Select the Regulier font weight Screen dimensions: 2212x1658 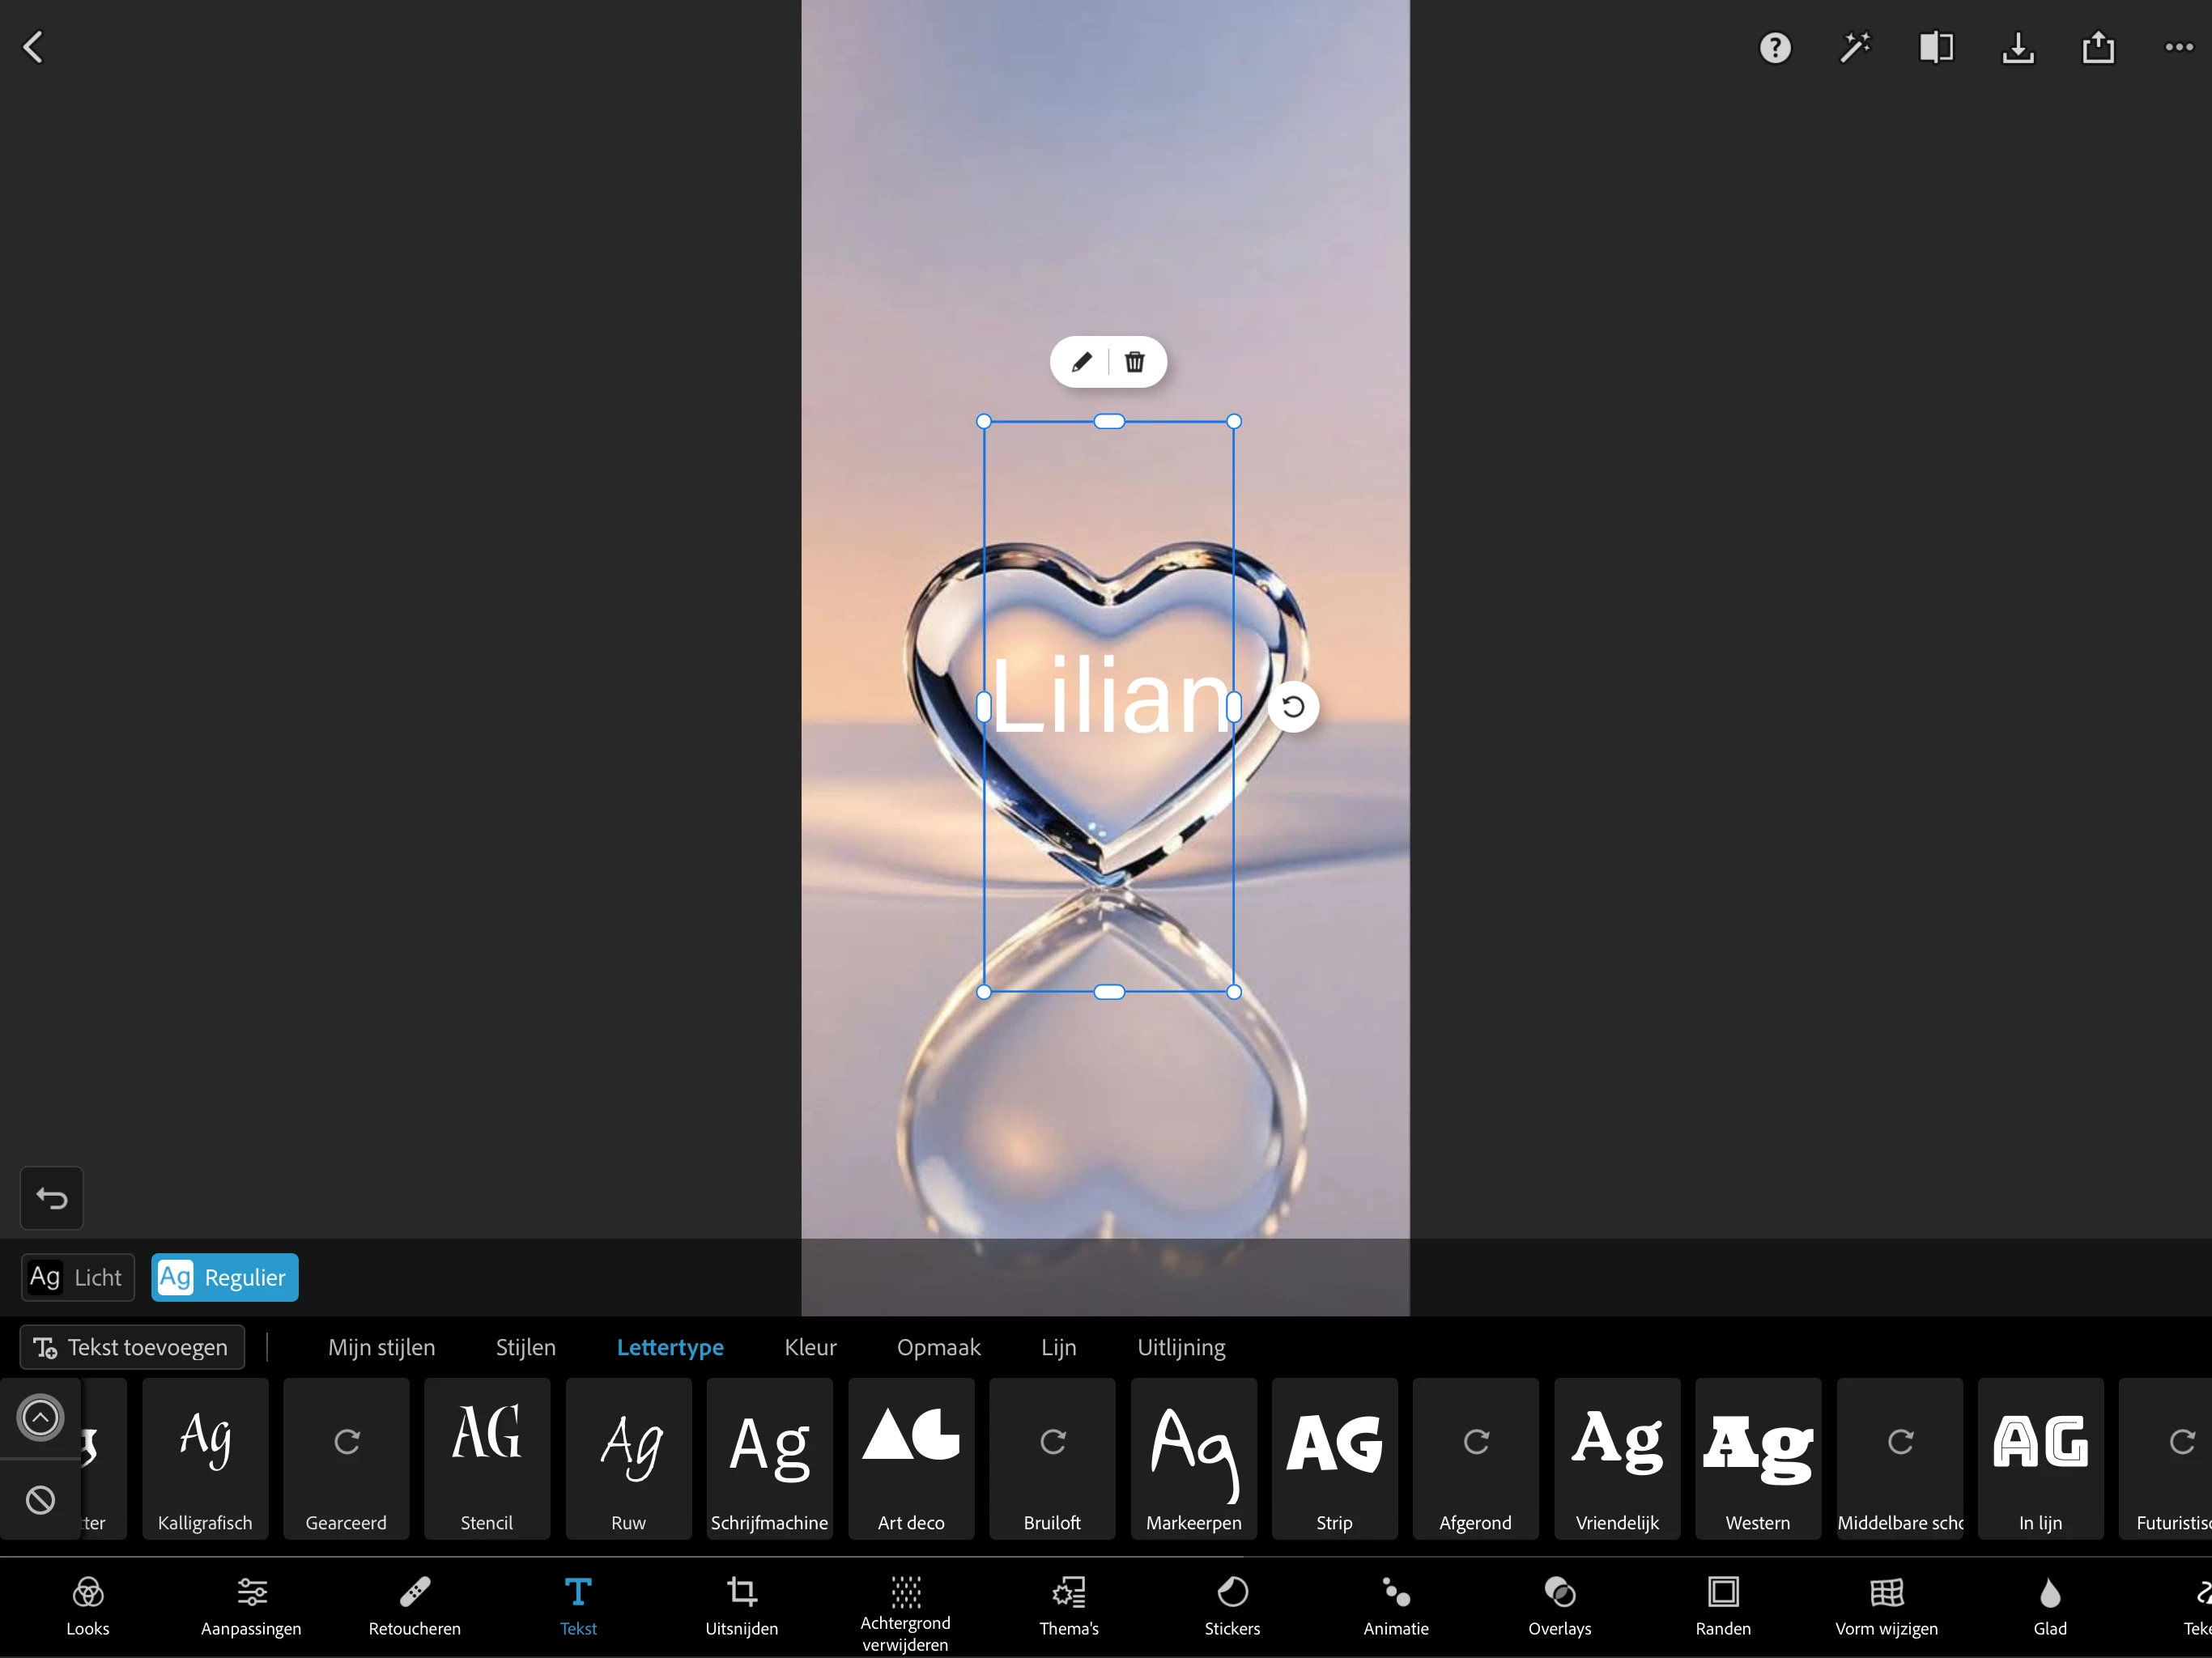(225, 1277)
